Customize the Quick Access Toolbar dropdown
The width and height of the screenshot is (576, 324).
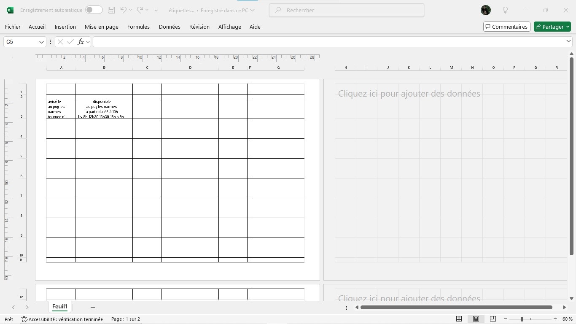[156, 10]
